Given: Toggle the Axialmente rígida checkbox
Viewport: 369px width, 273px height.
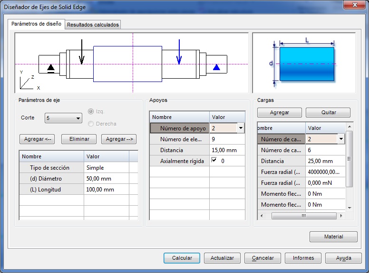Looking at the screenshot, I should pyautogui.click(x=214, y=160).
